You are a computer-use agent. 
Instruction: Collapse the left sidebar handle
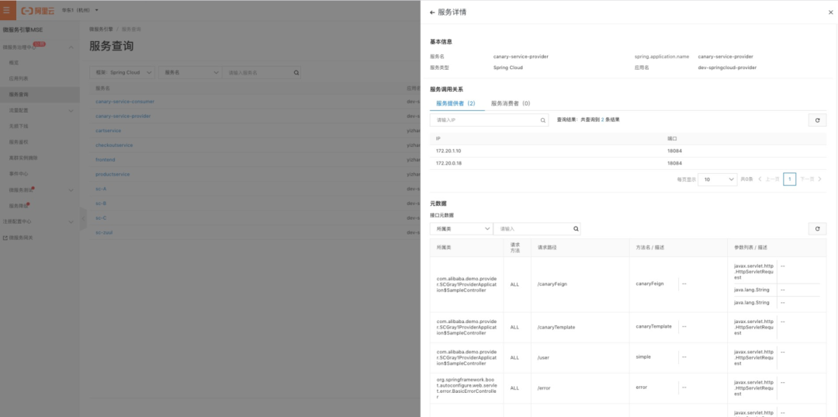(83, 219)
